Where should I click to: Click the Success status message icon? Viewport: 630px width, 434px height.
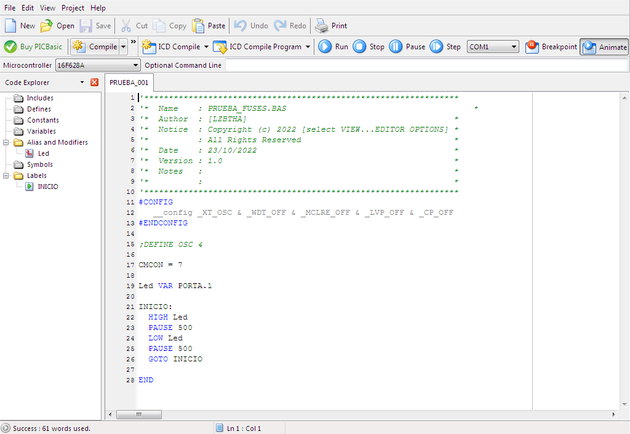6,428
